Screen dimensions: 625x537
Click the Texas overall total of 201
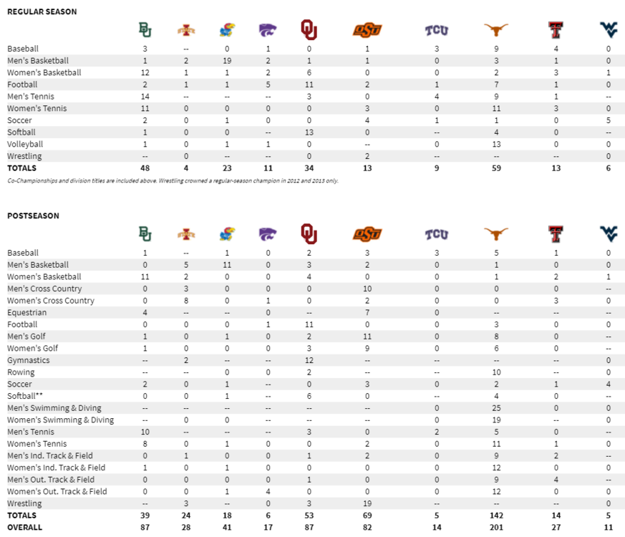tap(495, 527)
